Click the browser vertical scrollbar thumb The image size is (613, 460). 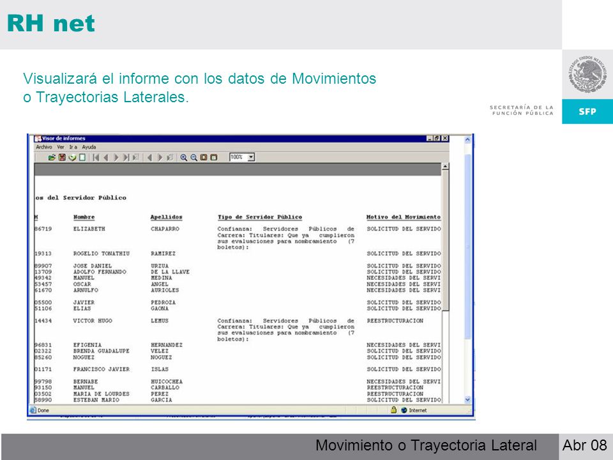click(467, 247)
